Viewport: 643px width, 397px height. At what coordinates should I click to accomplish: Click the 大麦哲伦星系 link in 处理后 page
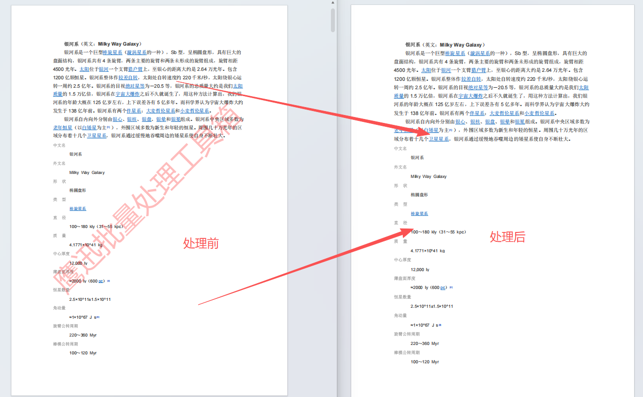point(504,113)
